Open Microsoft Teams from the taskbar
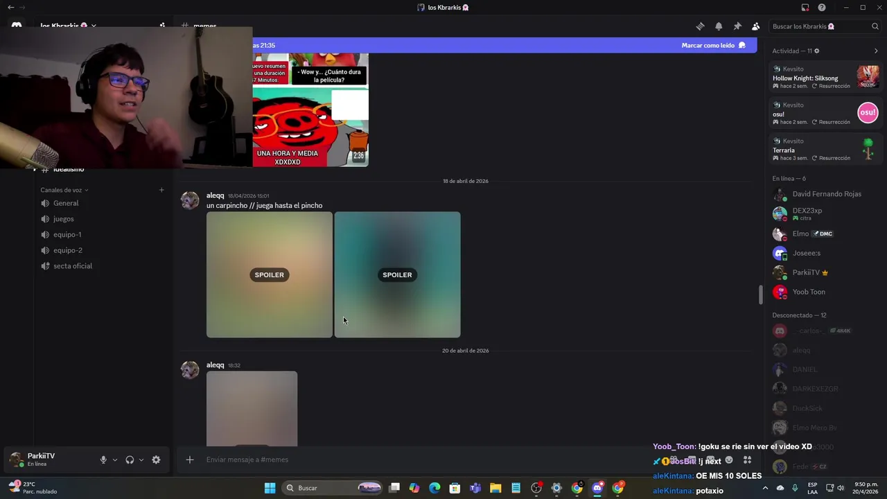887x499 pixels. (x=475, y=488)
